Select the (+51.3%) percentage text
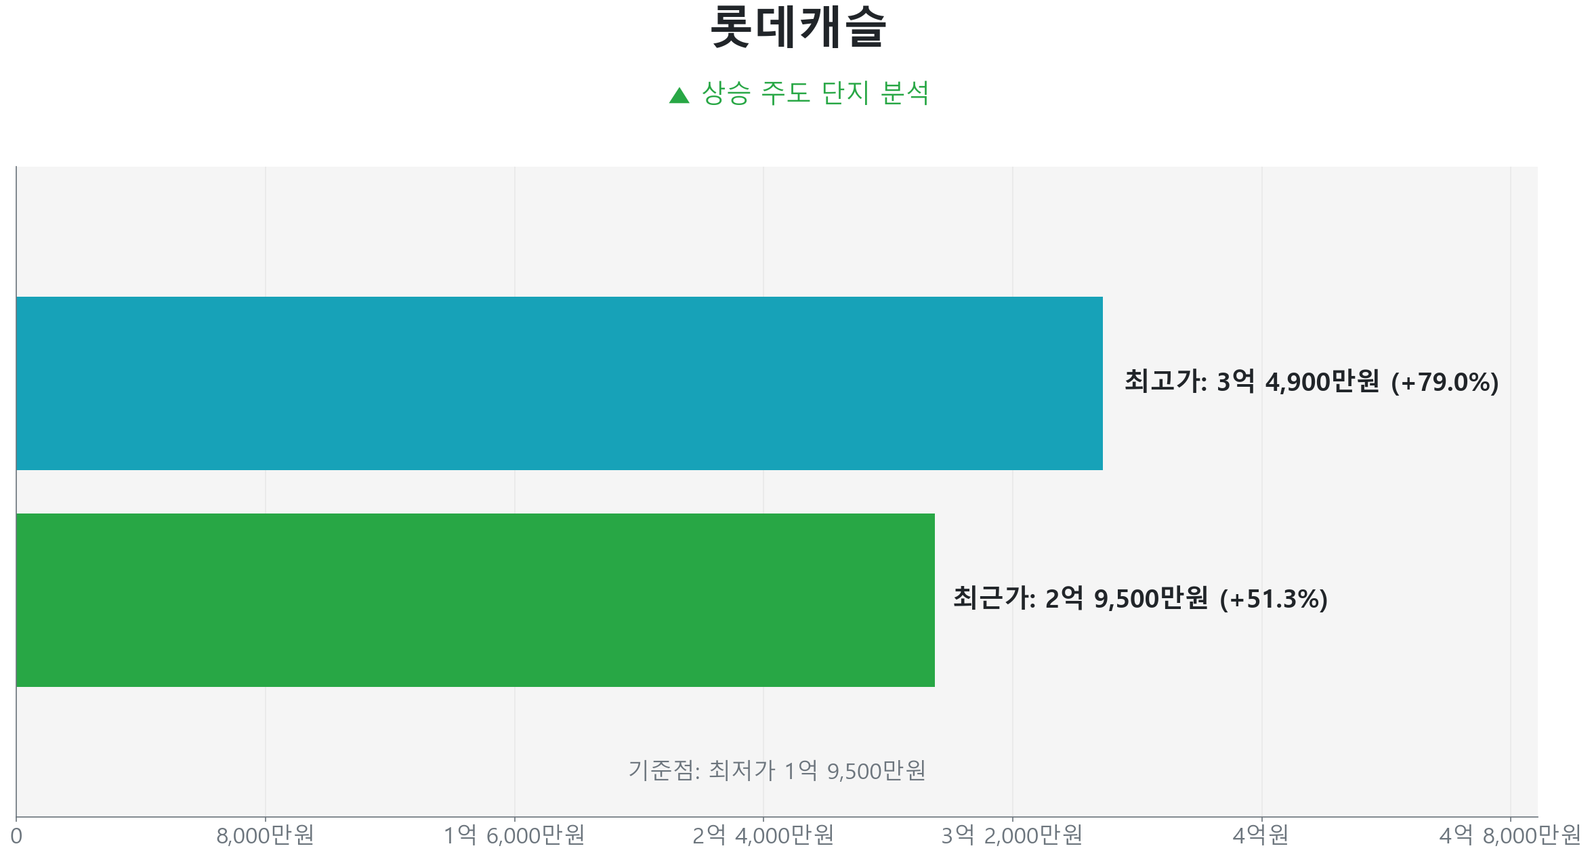Viewport: 1592px width, 859px height. 1273,600
